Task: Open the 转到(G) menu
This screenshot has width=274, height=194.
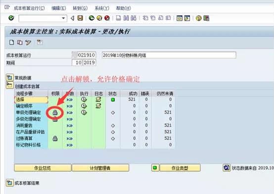Action: [x=80, y=8]
